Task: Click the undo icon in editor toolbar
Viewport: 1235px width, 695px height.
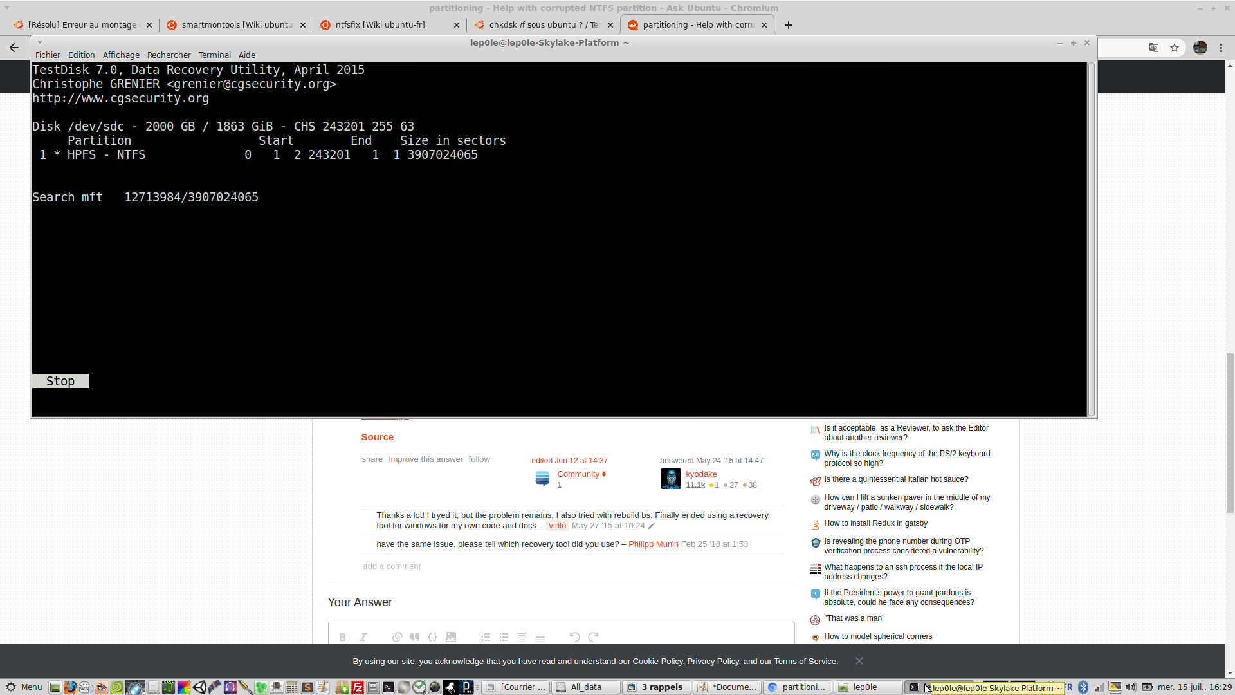Action: (x=574, y=637)
